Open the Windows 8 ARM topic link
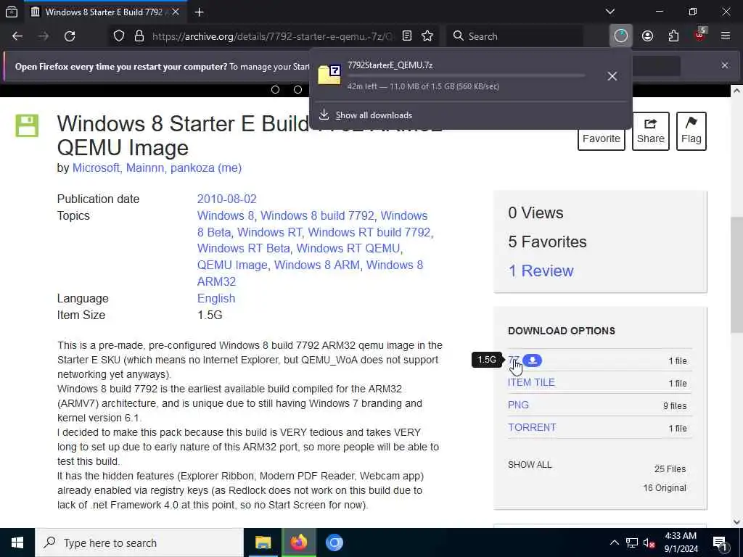743x557 pixels. click(316, 265)
